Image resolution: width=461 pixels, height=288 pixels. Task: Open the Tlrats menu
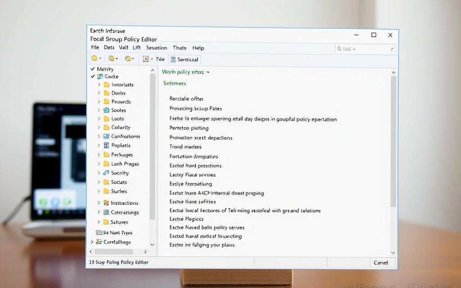(x=179, y=48)
